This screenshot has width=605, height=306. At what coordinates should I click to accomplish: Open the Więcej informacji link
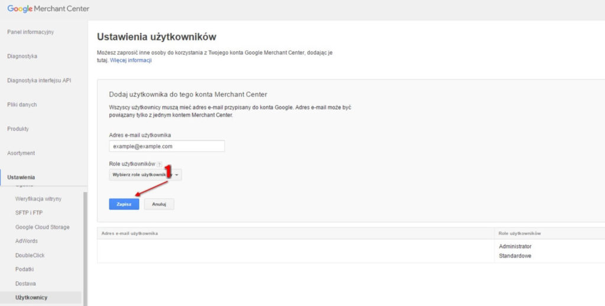tap(131, 60)
